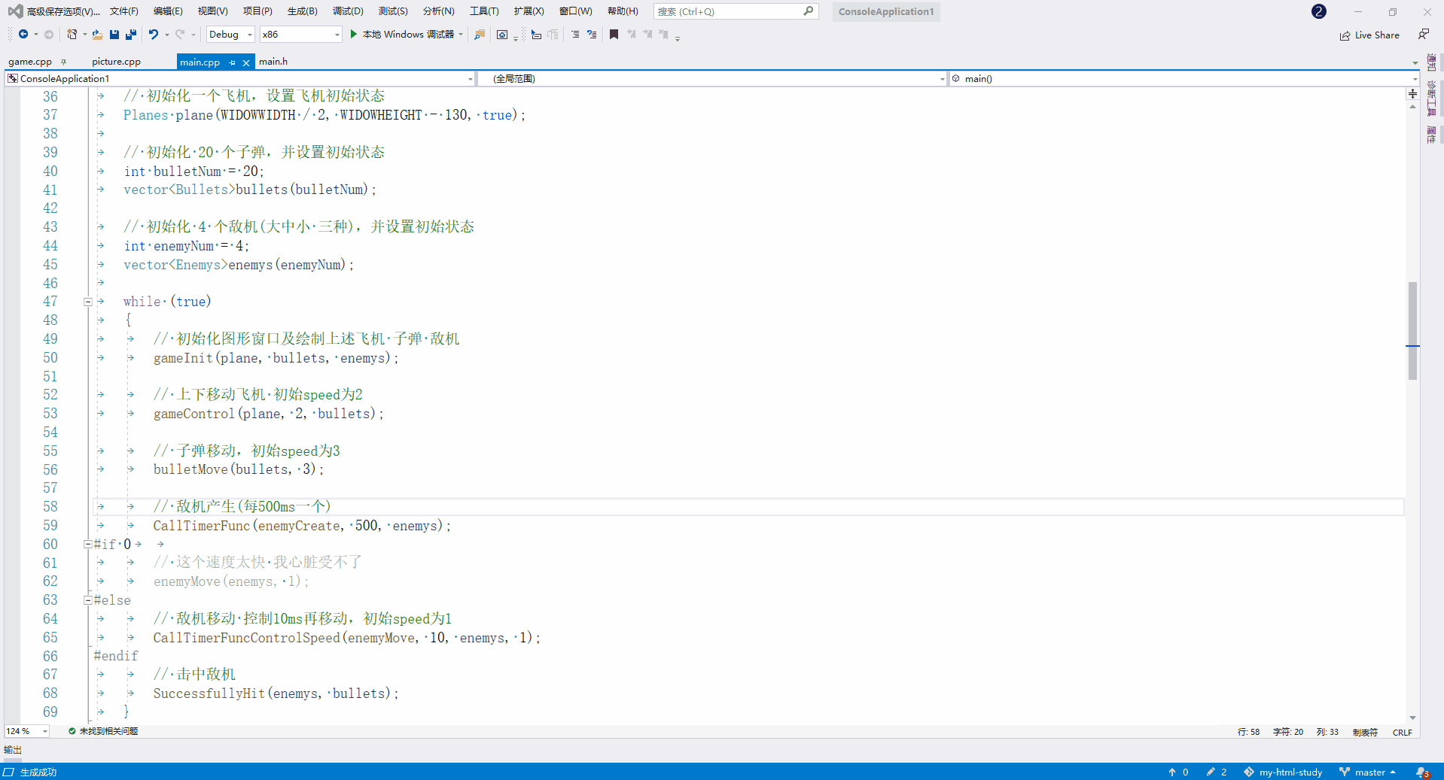Click the find in files icon
This screenshot has width=1444, height=780.
point(480,35)
